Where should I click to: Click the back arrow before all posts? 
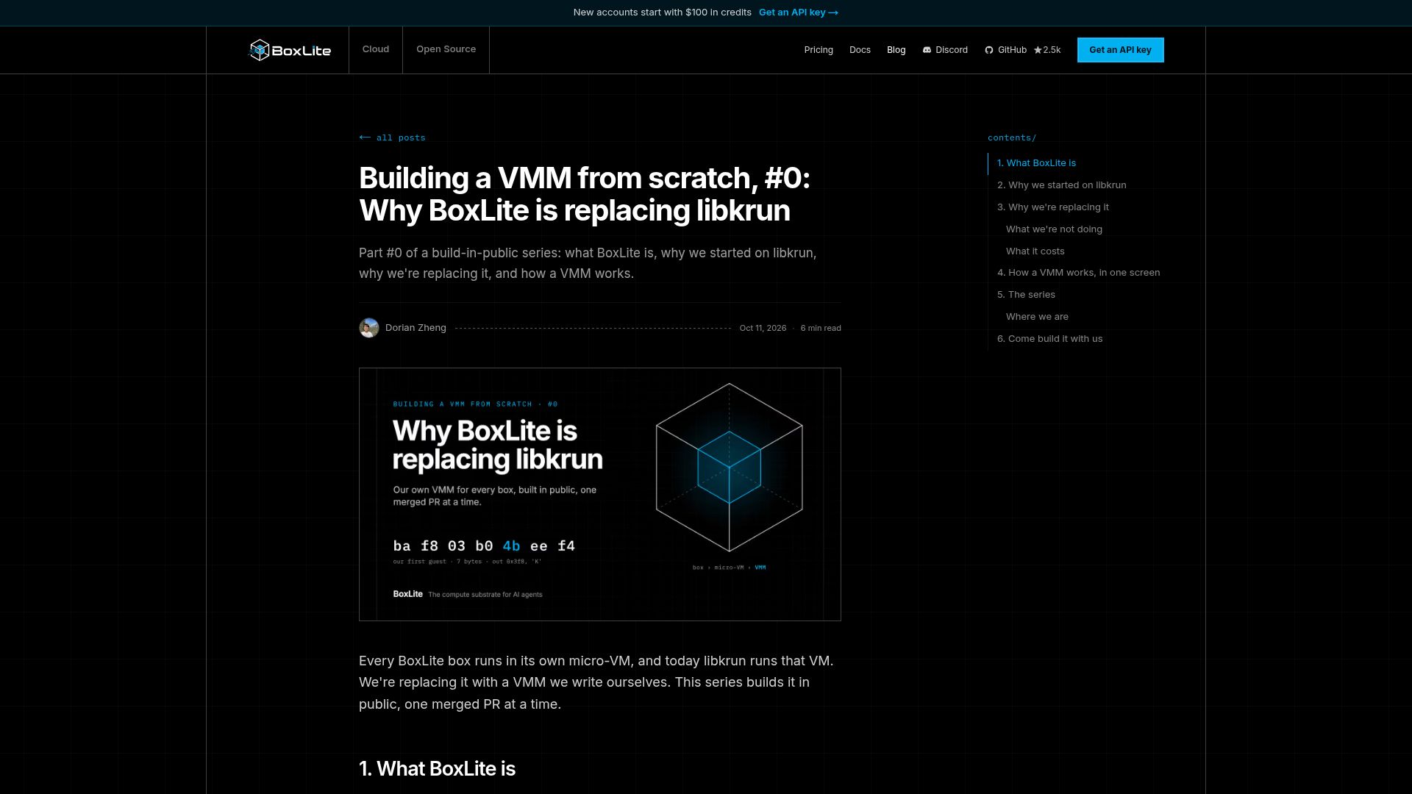[365, 137]
